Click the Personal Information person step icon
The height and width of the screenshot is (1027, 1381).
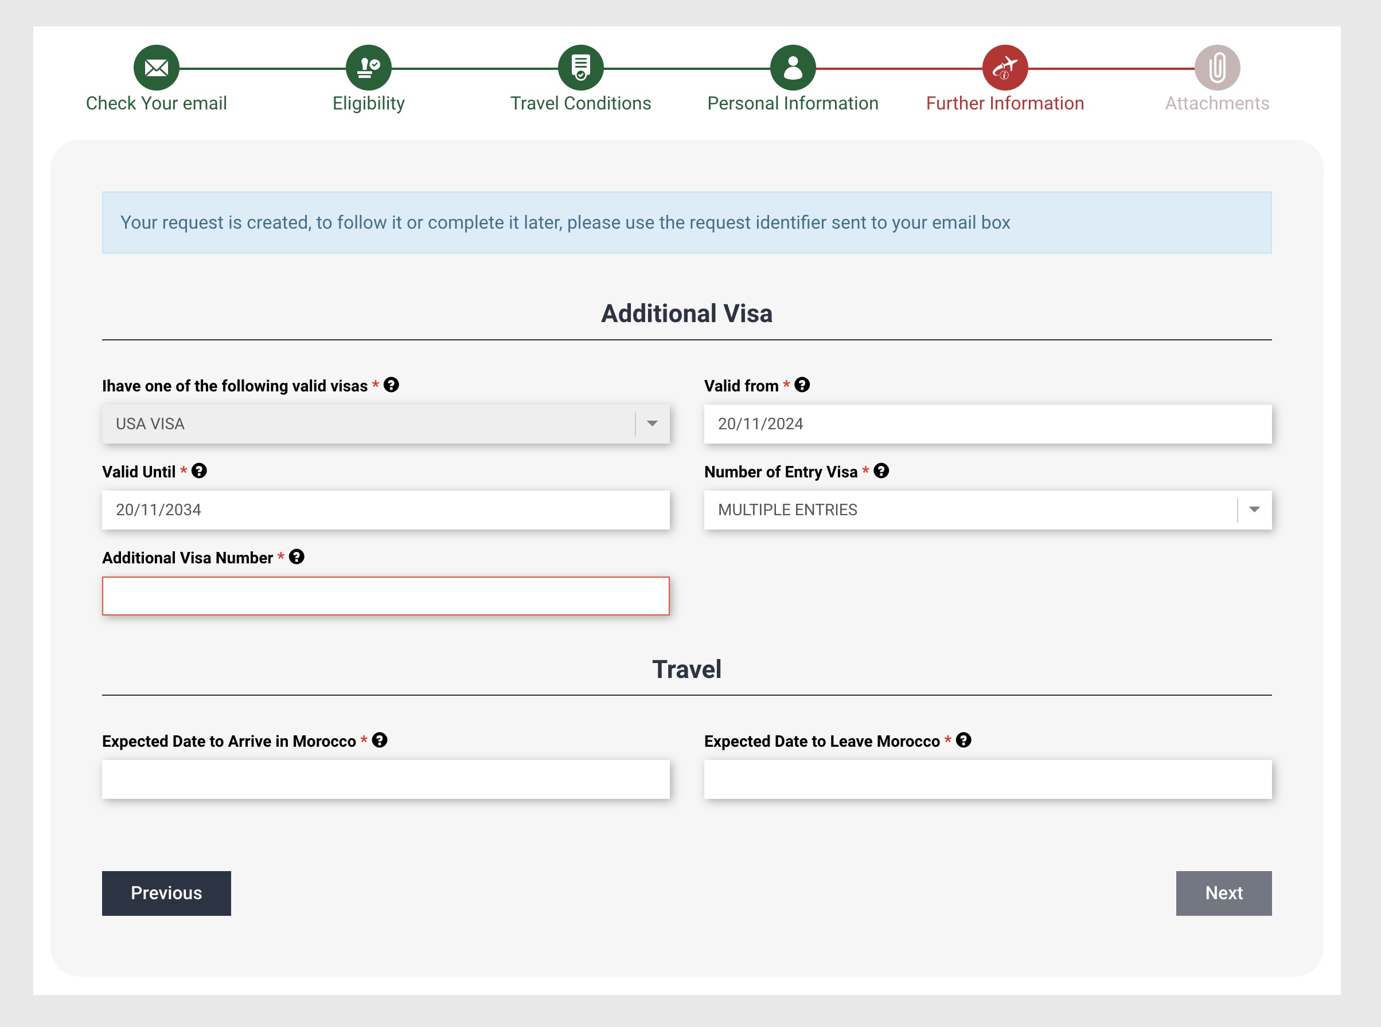pos(793,68)
